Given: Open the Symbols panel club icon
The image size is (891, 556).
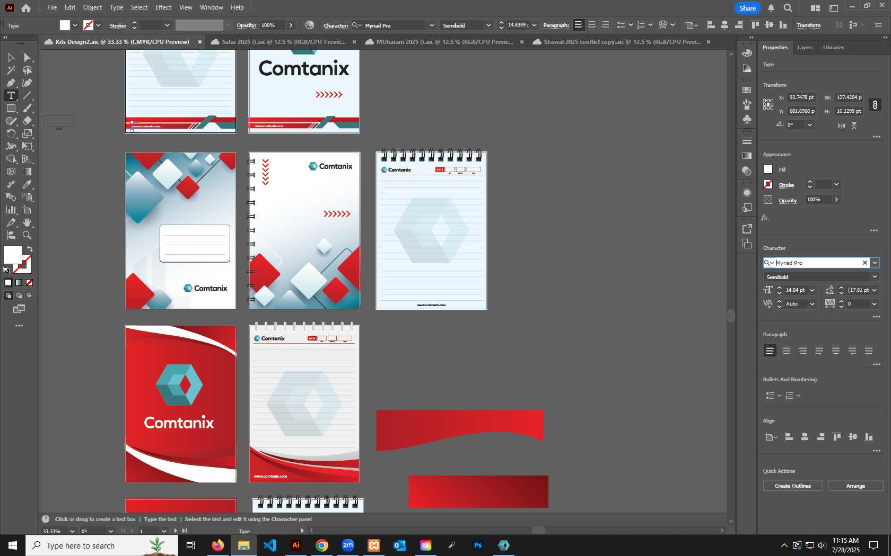Looking at the screenshot, I should [x=747, y=119].
